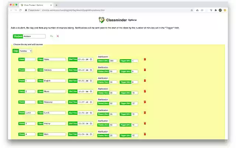This screenshot has width=236, height=148.
Task: Open time picker clock for Resource start time
Action: [x=91, y=102]
